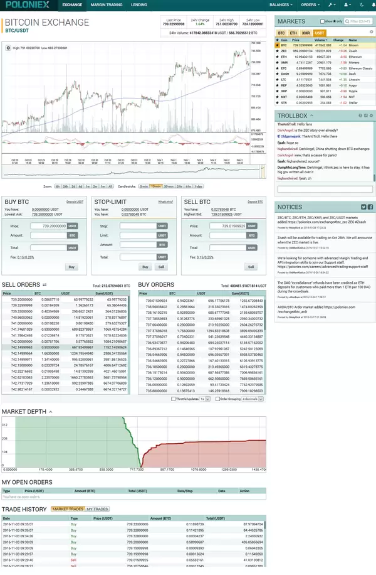Show the Market Trades tab in Trade History
The height and width of the screenshot is (575, 376).
pyautogui.click(x=68, y=509)
